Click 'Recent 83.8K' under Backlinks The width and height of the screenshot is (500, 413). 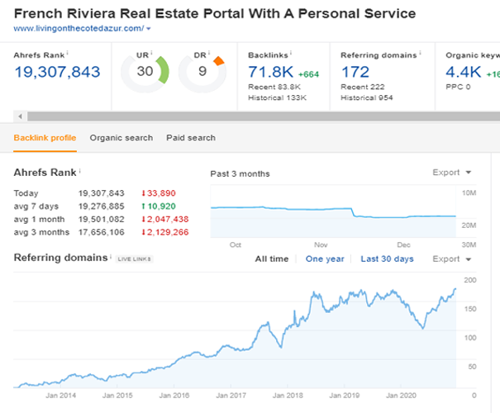point(274,87)
